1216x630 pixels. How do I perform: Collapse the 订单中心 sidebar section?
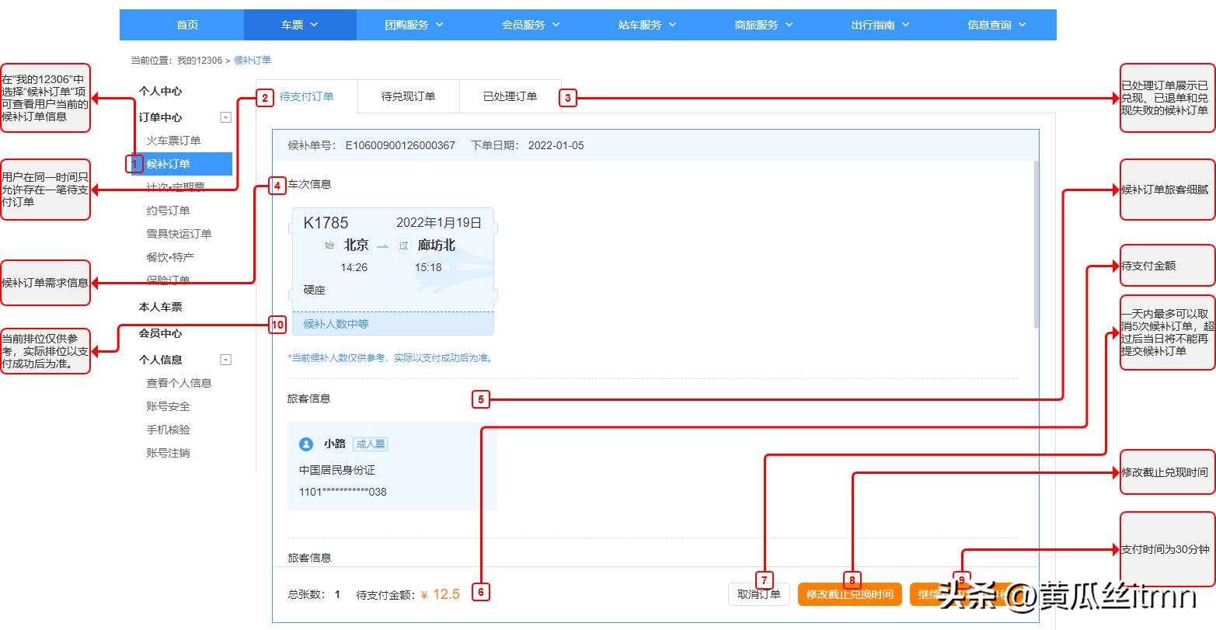(225, 118)
